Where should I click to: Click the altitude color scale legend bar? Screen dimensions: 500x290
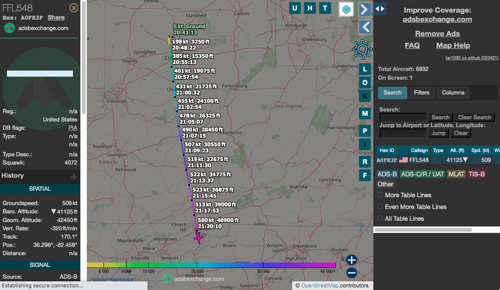pos(211,265)
